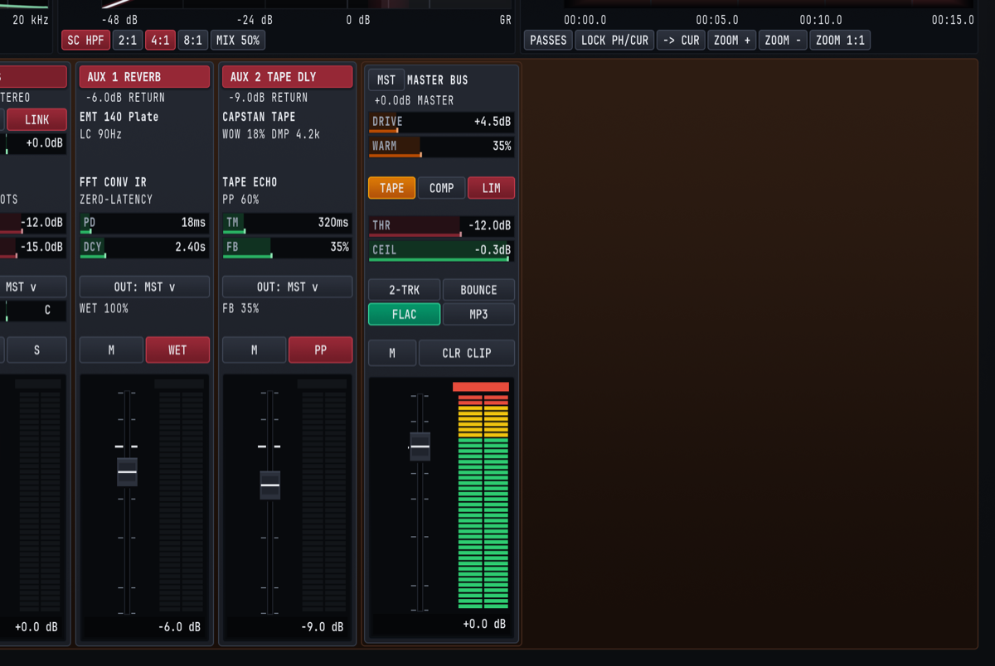Click the WET 100% text
Viewport: 995px width, 666px height.
(104, 308)
